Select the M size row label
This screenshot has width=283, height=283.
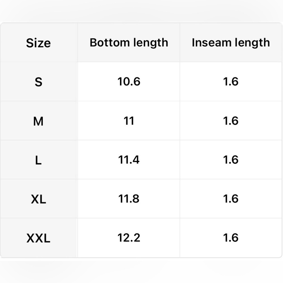coord(38,121)
